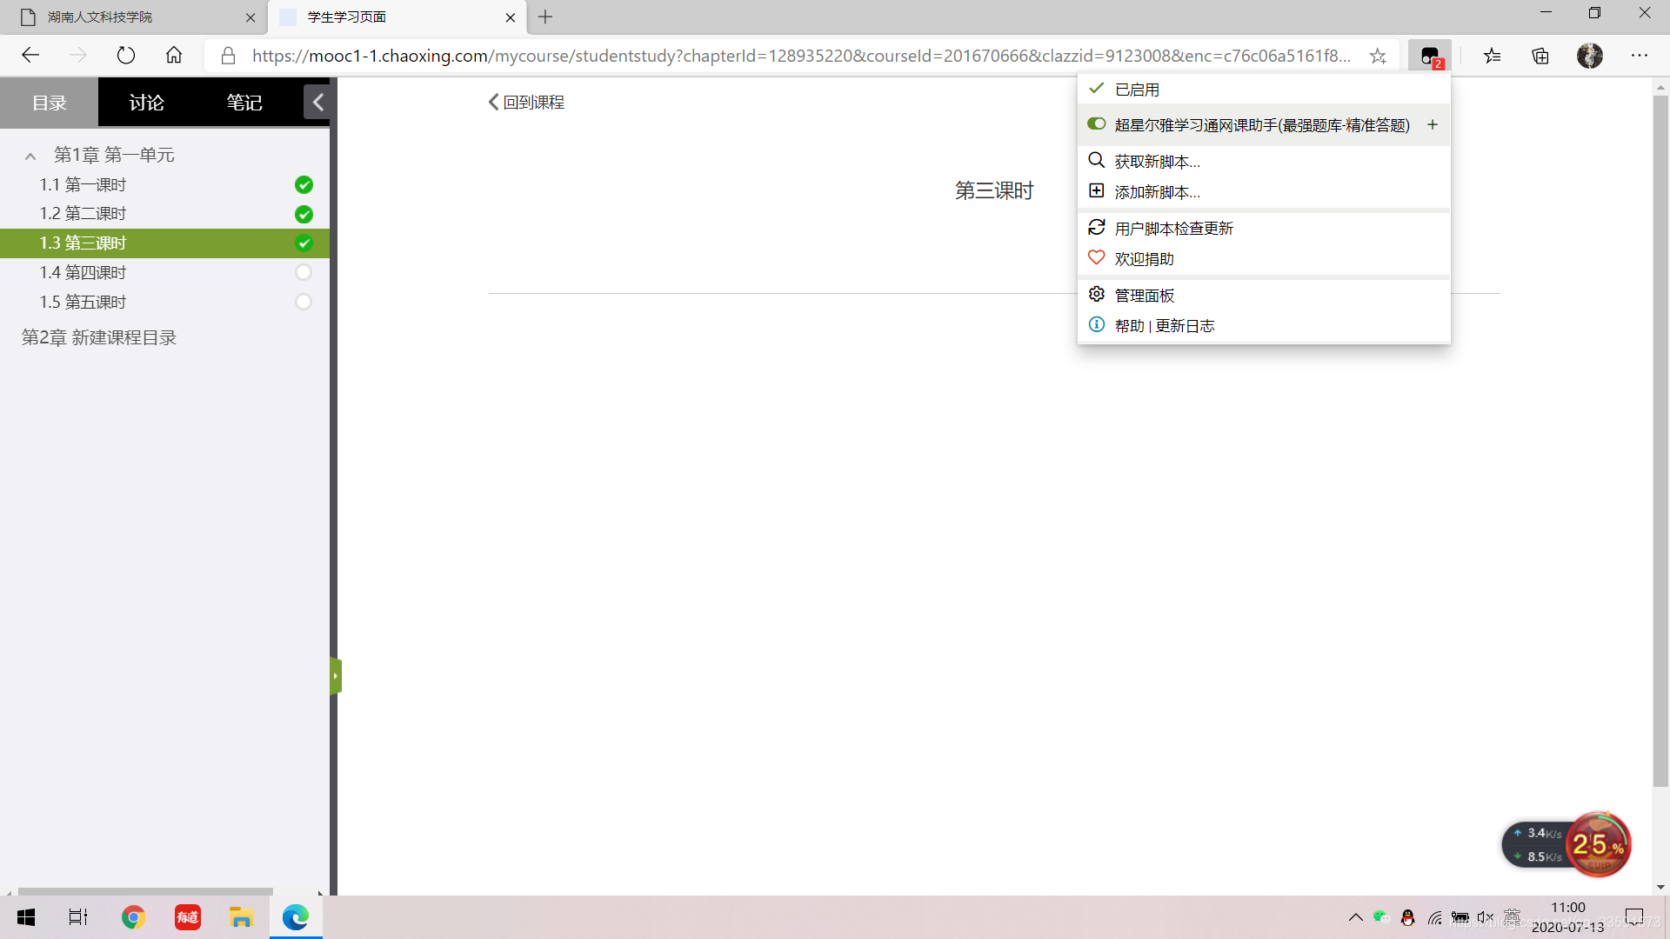Image resolution: width=1670 pixels, height=939 pixels.
Task: Click the muted volume tray icon
Action: (x=1486, y=917)
